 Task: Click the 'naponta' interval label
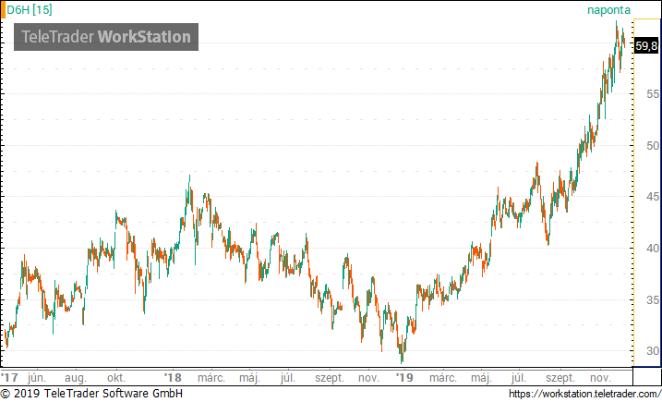click(608, 10)
